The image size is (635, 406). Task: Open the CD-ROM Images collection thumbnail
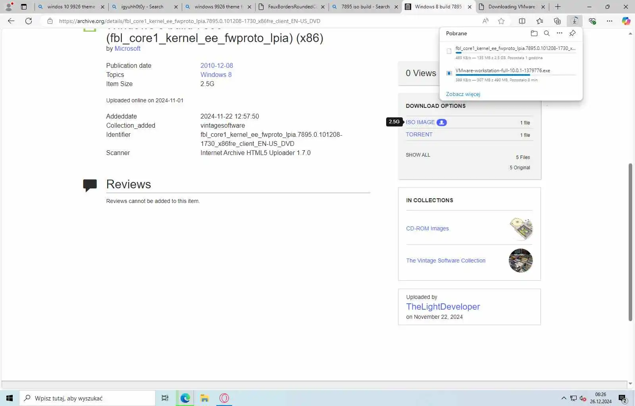click(x=521, y=228)
